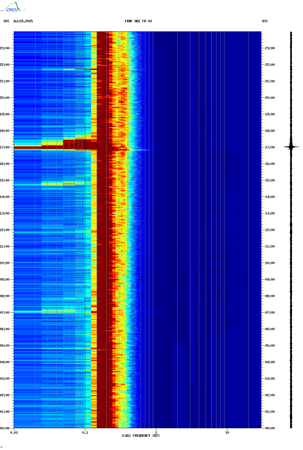Click the 1 Hz frequency axis label
The height and width of the screenshot is (450, 303).
pos(156,433)
